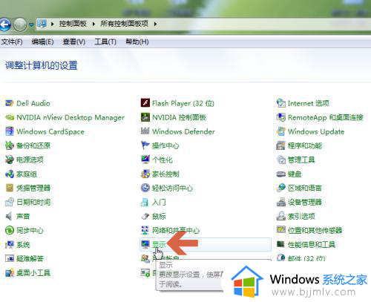Click the 备份和还原 backup icon
Screen dimensions: 371x302
tap(10, 145)
